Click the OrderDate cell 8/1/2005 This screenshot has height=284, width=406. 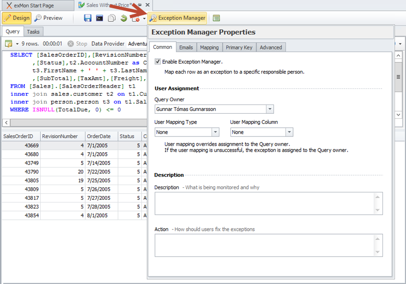point(101,216)
